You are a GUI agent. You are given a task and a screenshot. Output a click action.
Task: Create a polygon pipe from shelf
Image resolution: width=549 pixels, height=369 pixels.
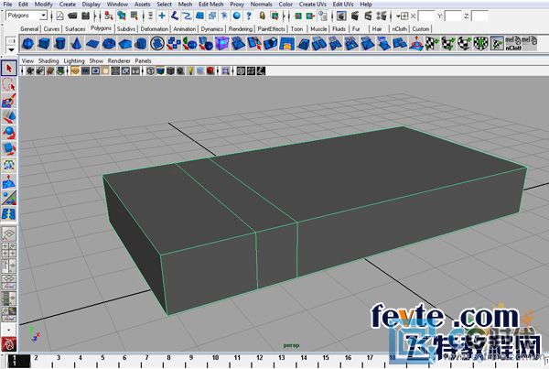point(141,44)
